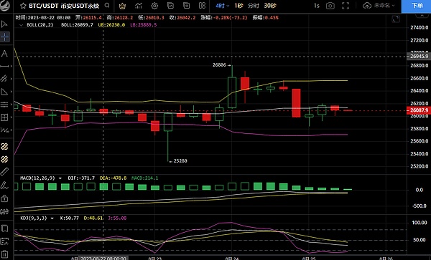Select the ruler measurement tool
Viewport: 431px width, 260px height.
pos(4,172)
